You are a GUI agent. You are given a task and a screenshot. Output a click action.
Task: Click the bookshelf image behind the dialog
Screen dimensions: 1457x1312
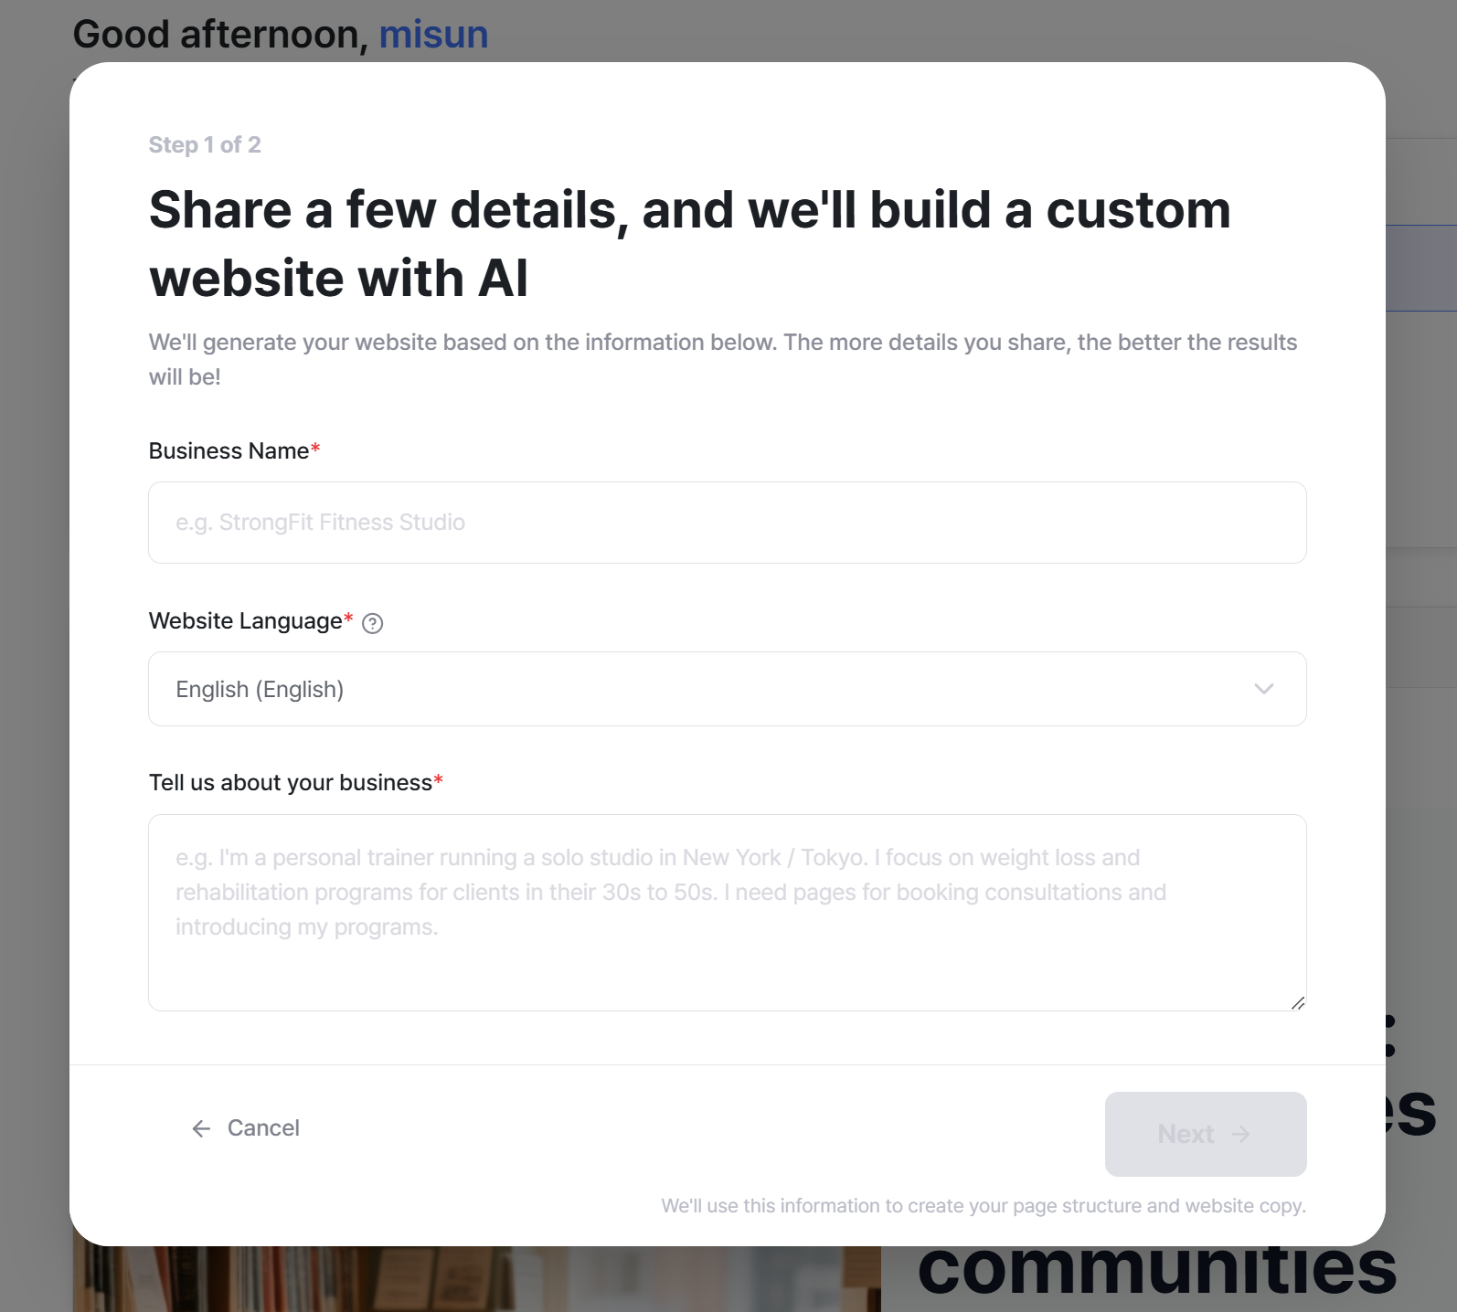pos(476,1279)
